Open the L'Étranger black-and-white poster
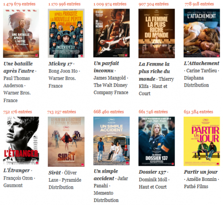Image resolution: width=223 pixels, height=205 pixels. pos(21,141)
